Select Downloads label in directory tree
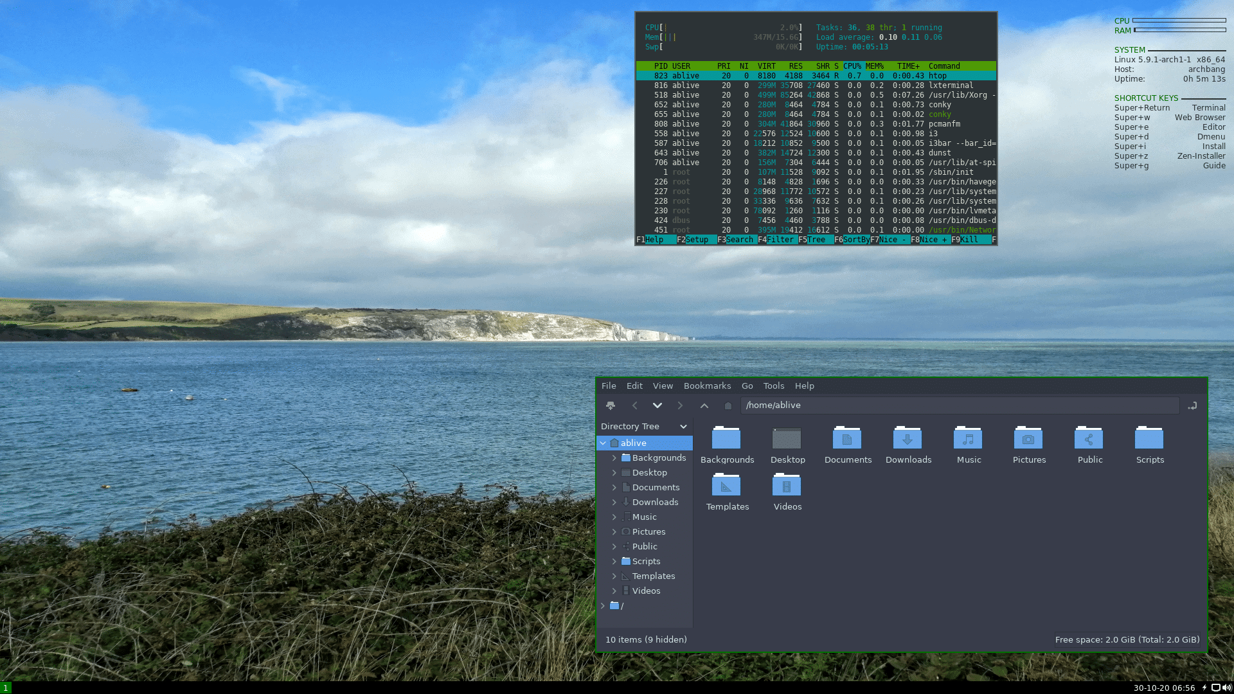The height and width of the screenshot is (694, 1234). pos(655,502)
